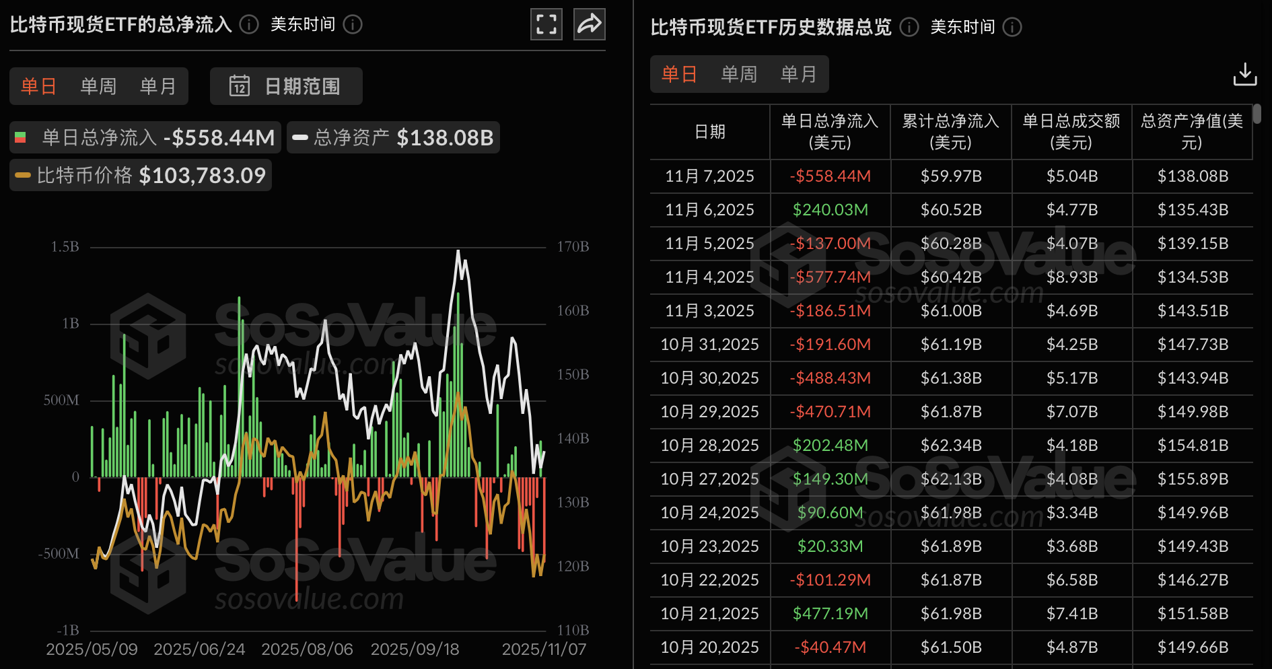1272x669 pixels.
Task: Share the ETF net inflow chart
Action: click(x=589, y=24)
